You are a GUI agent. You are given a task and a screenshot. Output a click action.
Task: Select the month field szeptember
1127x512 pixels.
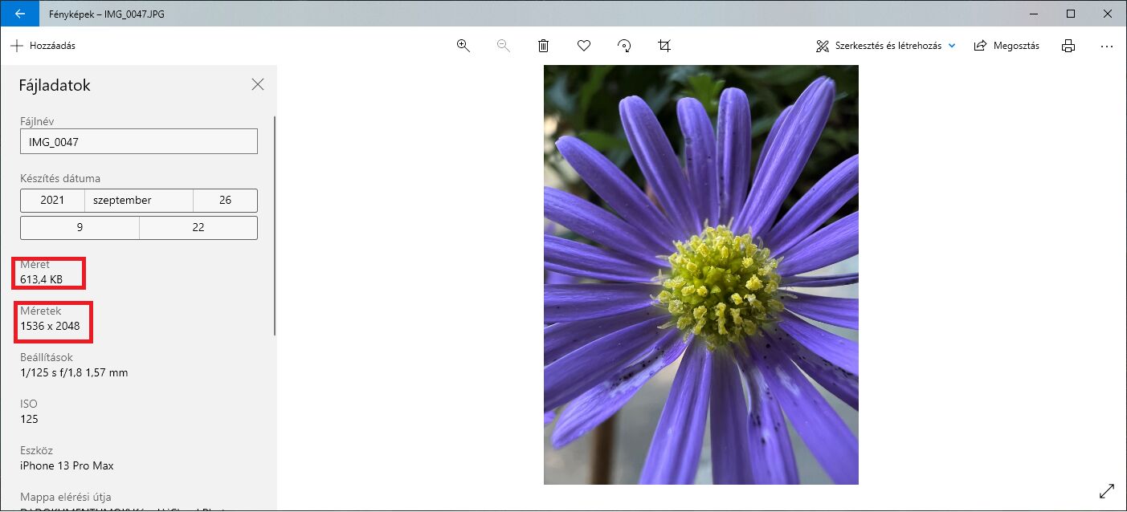click(x=139, y=201)
